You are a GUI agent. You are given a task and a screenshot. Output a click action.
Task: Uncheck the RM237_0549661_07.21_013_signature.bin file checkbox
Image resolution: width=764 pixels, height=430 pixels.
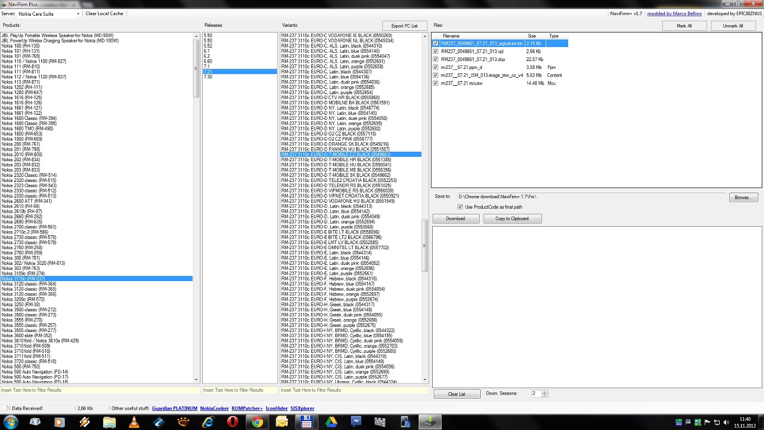tap(436, 43)
